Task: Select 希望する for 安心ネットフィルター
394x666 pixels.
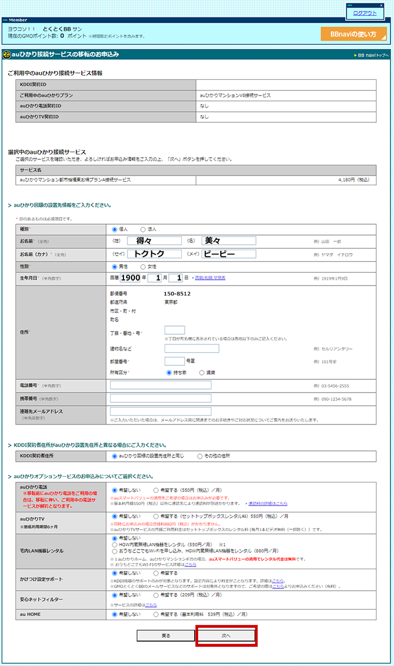Action: pyautogui.click(x=156, y=594)
